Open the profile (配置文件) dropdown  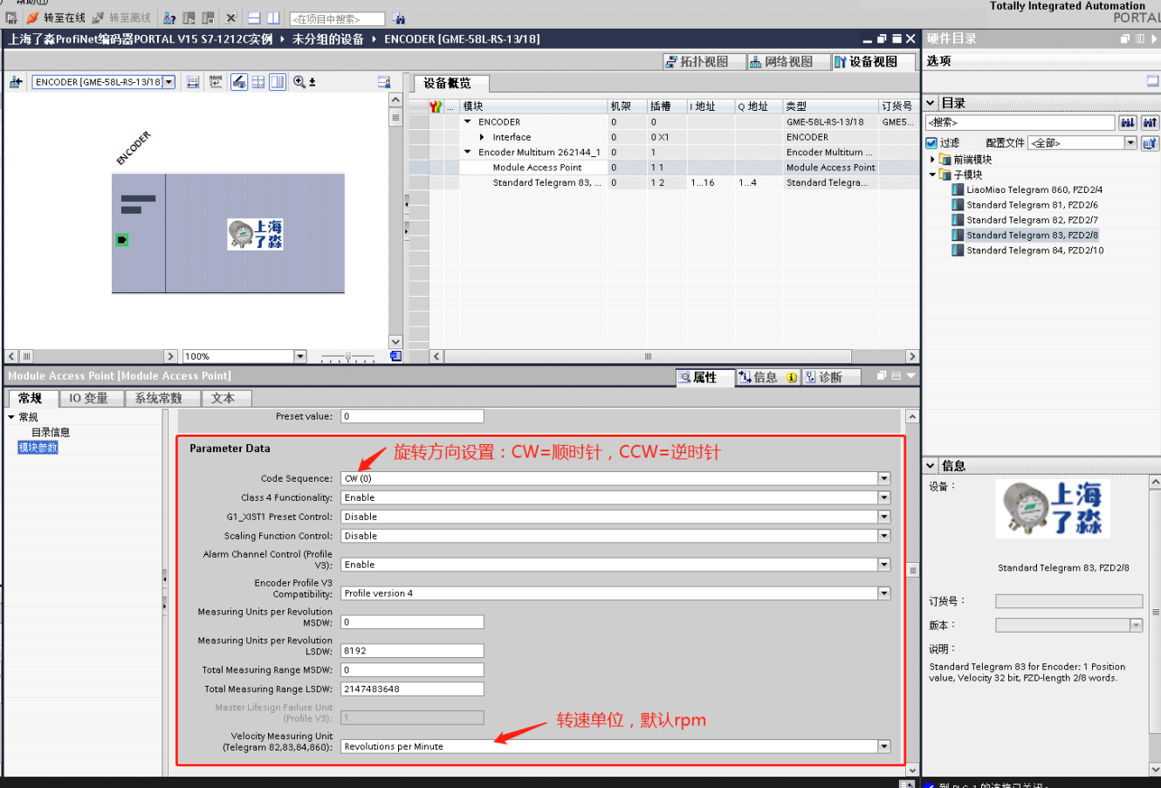click(1130, 143)
